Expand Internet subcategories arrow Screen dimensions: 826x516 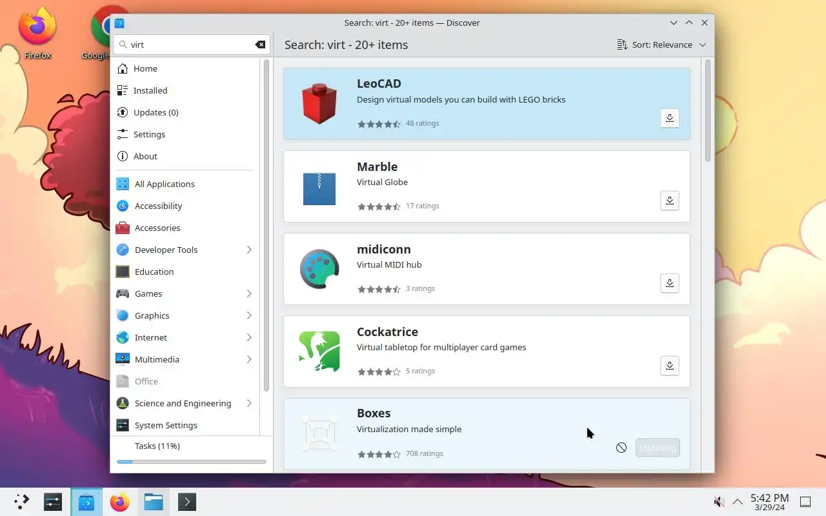click(x=249, y=337)
